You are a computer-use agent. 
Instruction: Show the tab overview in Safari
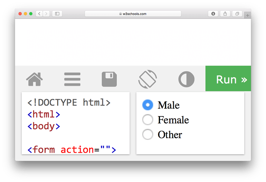point(237,14)
